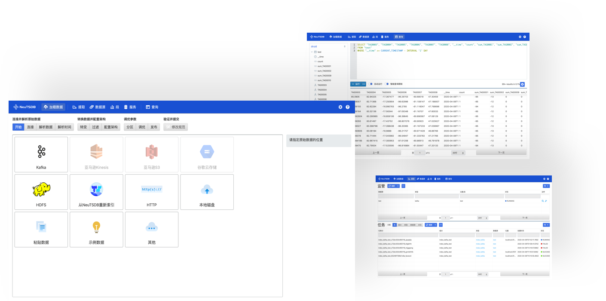Select the Kafka data source tile
This screenshot has width=606, height=301.
click(41, 154)
